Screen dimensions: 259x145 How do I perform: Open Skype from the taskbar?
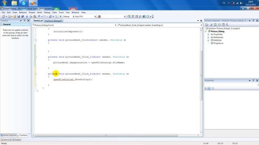point(23,3)
